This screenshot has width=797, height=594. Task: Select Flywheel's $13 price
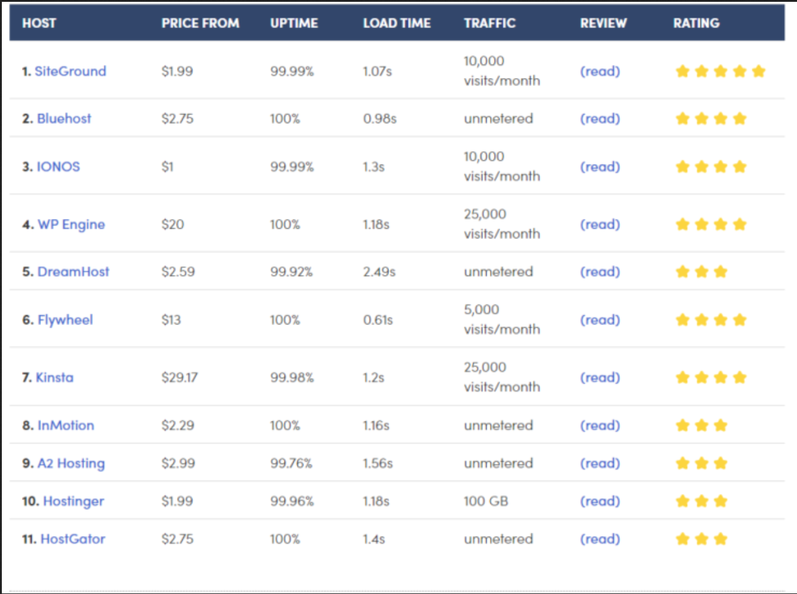[171, 320]
